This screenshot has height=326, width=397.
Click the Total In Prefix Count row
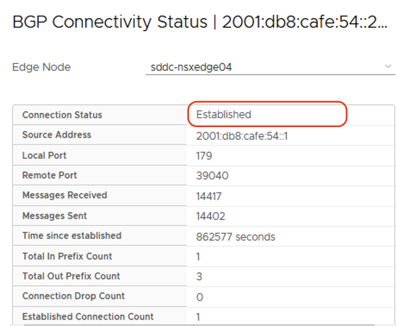(x=203, y=256)
